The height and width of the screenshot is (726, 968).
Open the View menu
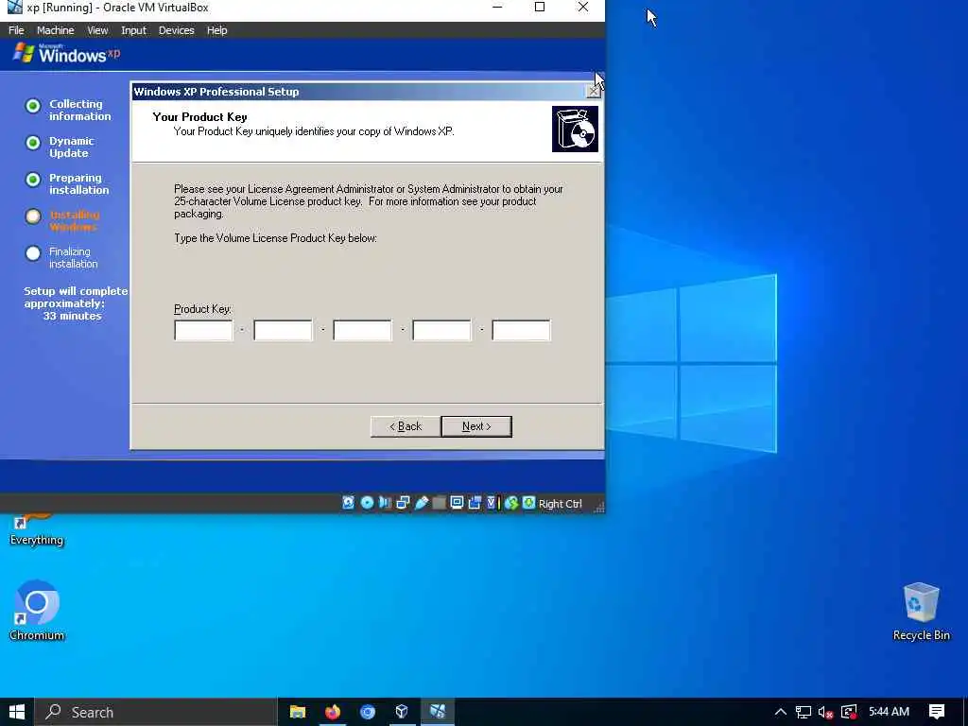(97, 30)
